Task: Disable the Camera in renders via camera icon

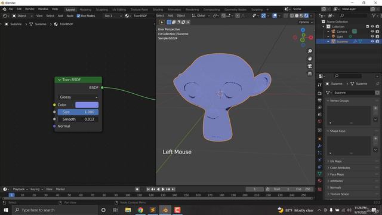Action: coord(377,32)
